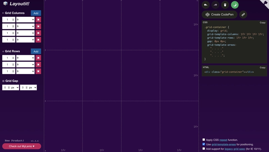Screen dimensions: 269x152
Task: Click the grid-template-columns line in CSS
Action: [235, 34]
